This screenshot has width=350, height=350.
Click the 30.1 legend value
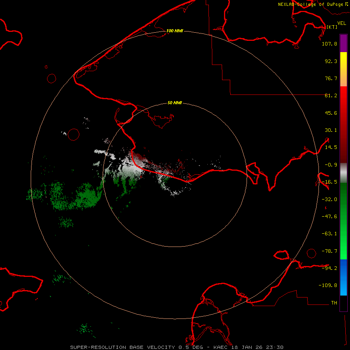(x=331, y=130)
